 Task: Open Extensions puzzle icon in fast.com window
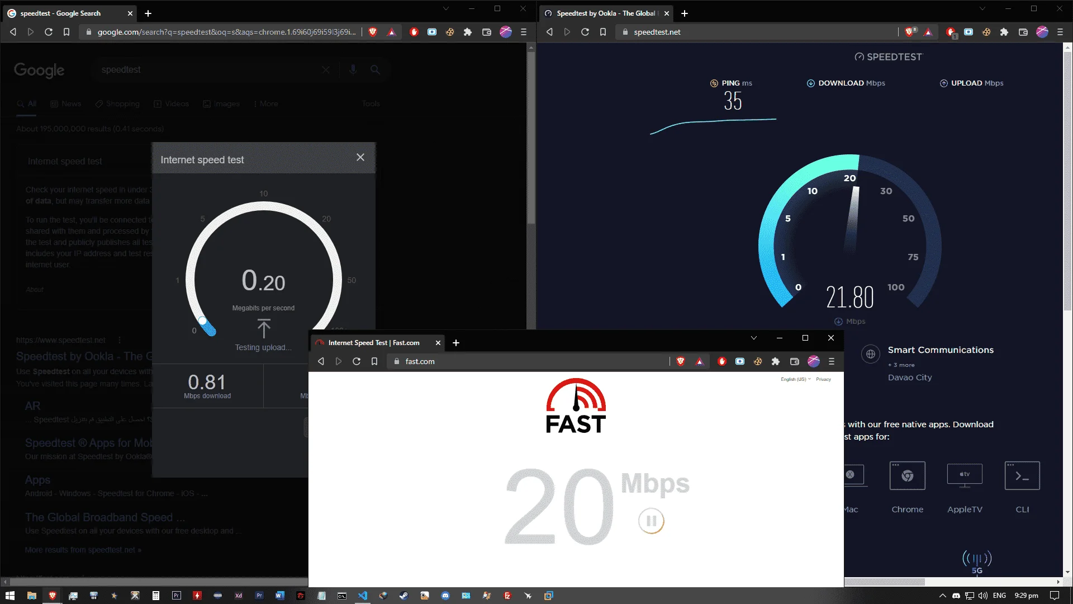[x=776, y=361]
